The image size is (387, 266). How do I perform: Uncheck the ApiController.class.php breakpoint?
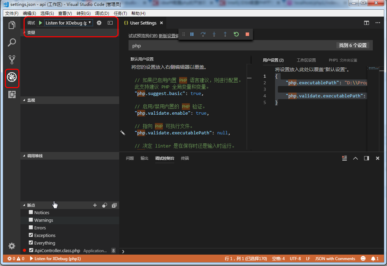pyautogui.click(x=31, y=250)
